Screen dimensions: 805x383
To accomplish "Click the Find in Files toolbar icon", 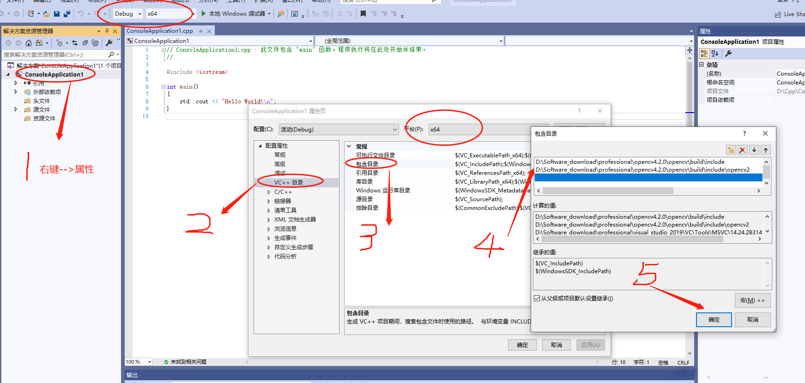I will coord(280,14).
